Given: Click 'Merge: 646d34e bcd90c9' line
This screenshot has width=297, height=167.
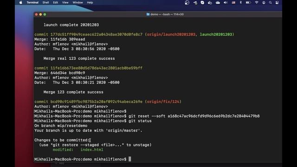Looking at the screenshot, I should [60, 73].
